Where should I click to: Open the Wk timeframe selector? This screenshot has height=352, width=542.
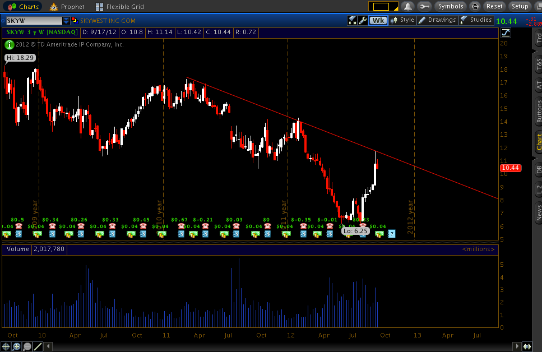tap(378, 20)
